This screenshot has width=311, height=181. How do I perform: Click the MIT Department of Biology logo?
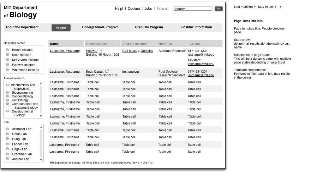[21, 12]
